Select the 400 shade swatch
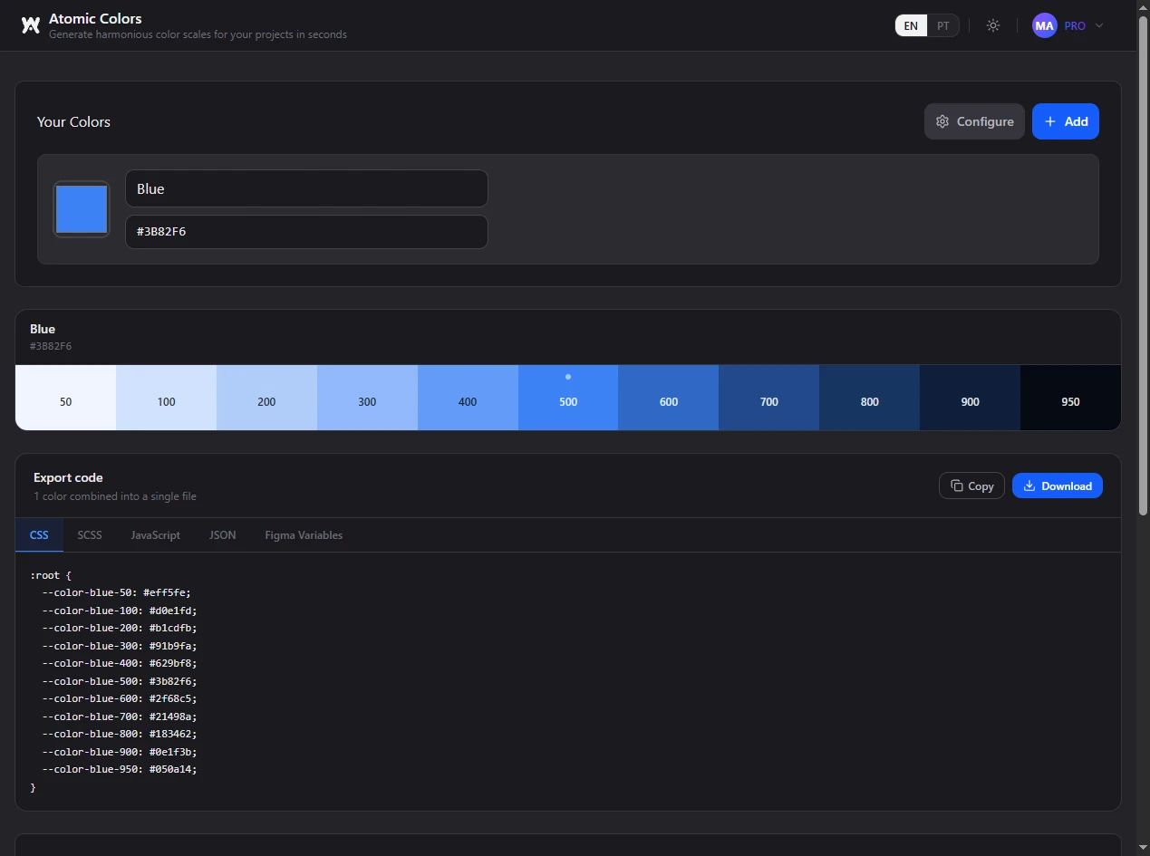The height and width of the screenshot is (856, 1150). (468, 398)
